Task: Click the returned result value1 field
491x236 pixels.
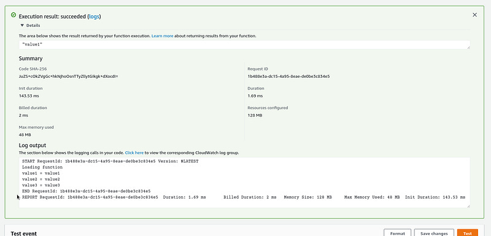Action: (244, 45)
